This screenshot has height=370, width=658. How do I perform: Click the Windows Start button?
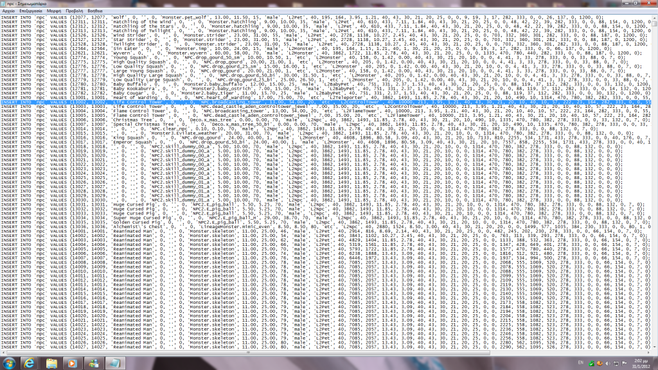click(x=9, y=363)
